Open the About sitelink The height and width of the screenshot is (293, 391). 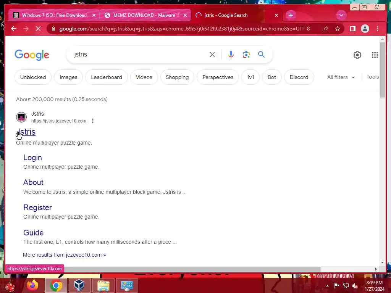click(x=34, y=182)
